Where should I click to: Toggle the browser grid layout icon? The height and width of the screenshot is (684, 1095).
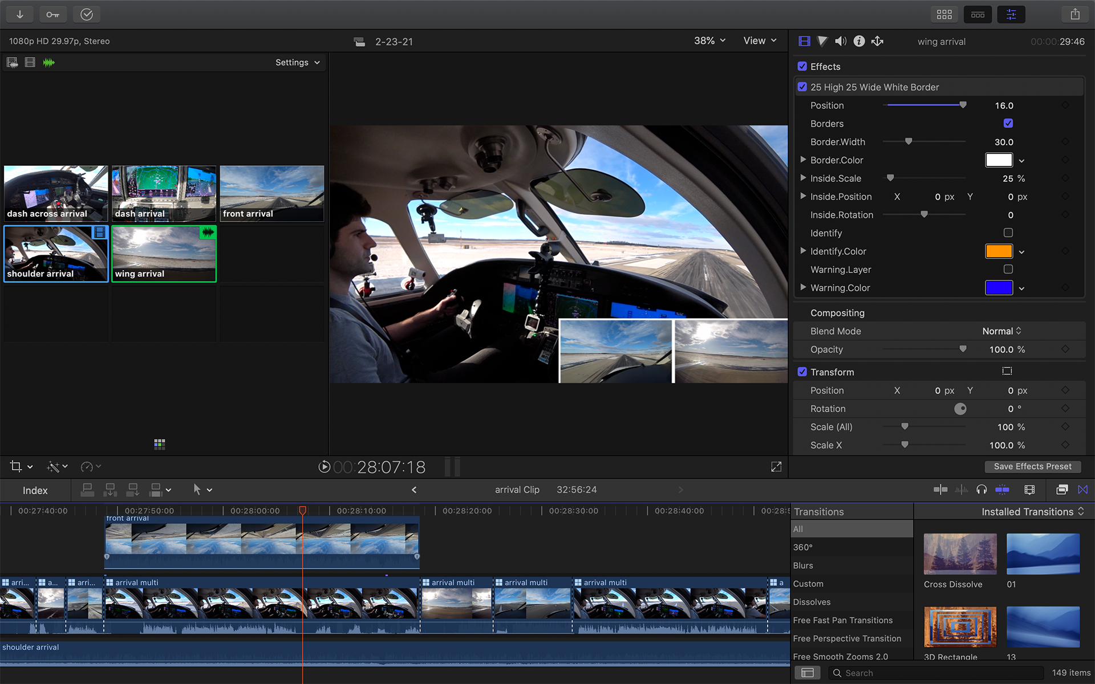[944, 14]
